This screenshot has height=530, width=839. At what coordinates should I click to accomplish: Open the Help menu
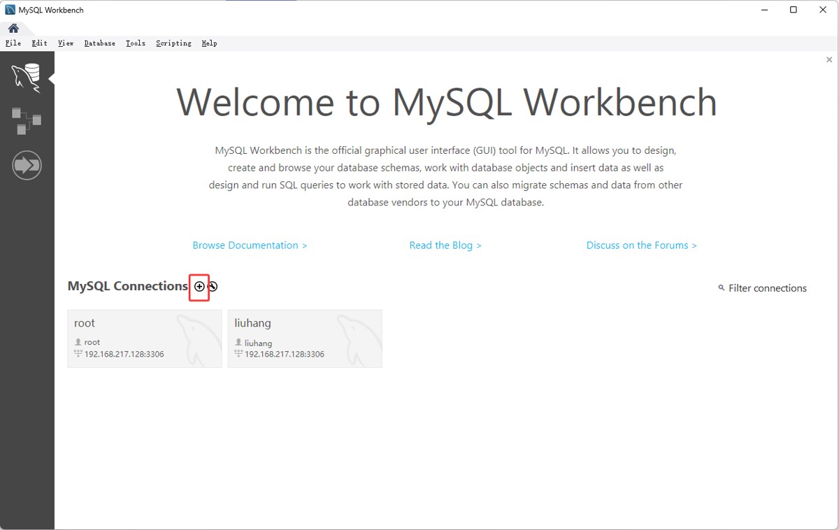209,43
